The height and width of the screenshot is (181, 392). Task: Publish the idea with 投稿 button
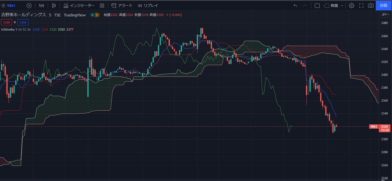[x=384, y=6]
